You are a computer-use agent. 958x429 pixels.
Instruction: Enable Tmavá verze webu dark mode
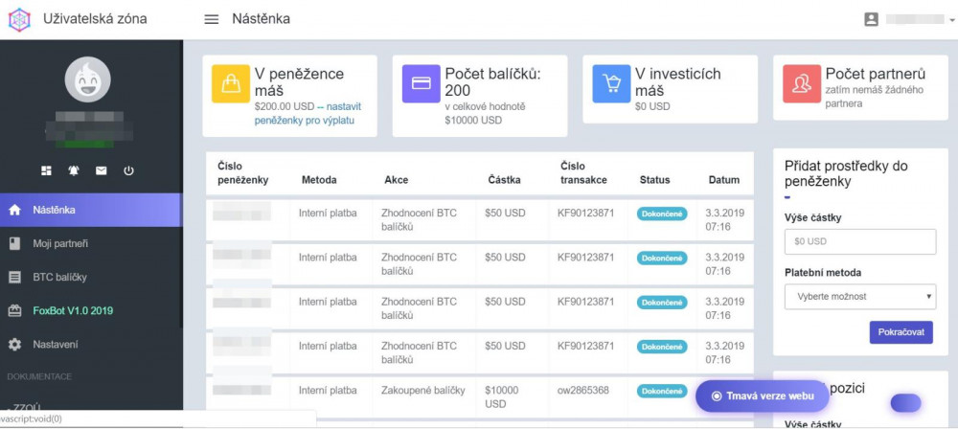pyautogui.click(x=763, y=396)
